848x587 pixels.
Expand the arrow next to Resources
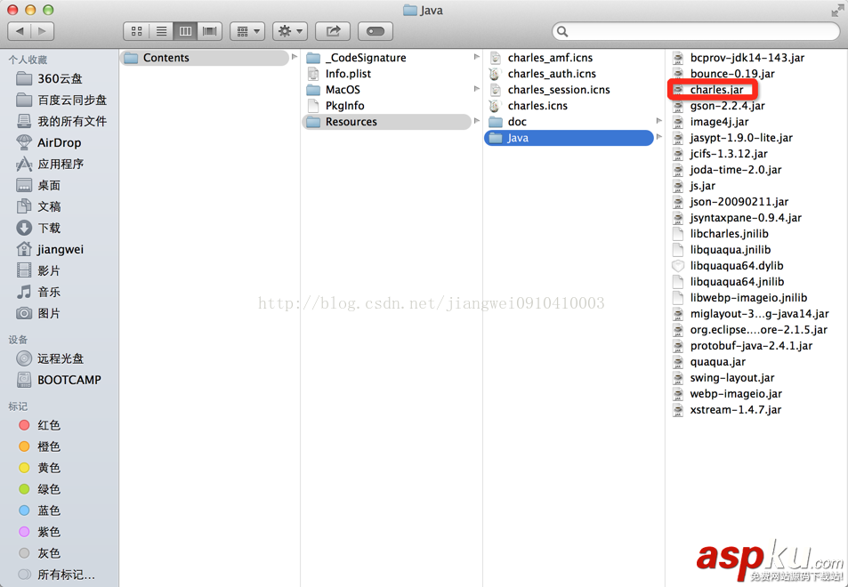click(476, 121)
